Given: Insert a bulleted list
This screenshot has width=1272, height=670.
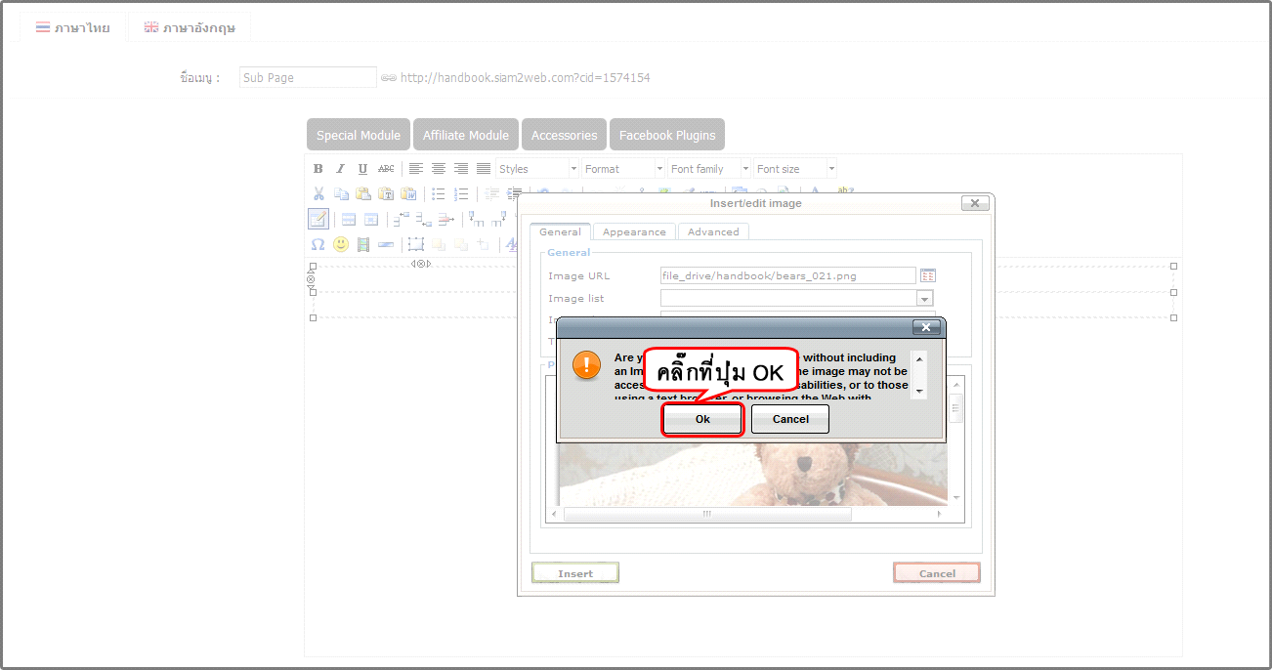Looking at the screenshot, I should click(x=439, y=194).
